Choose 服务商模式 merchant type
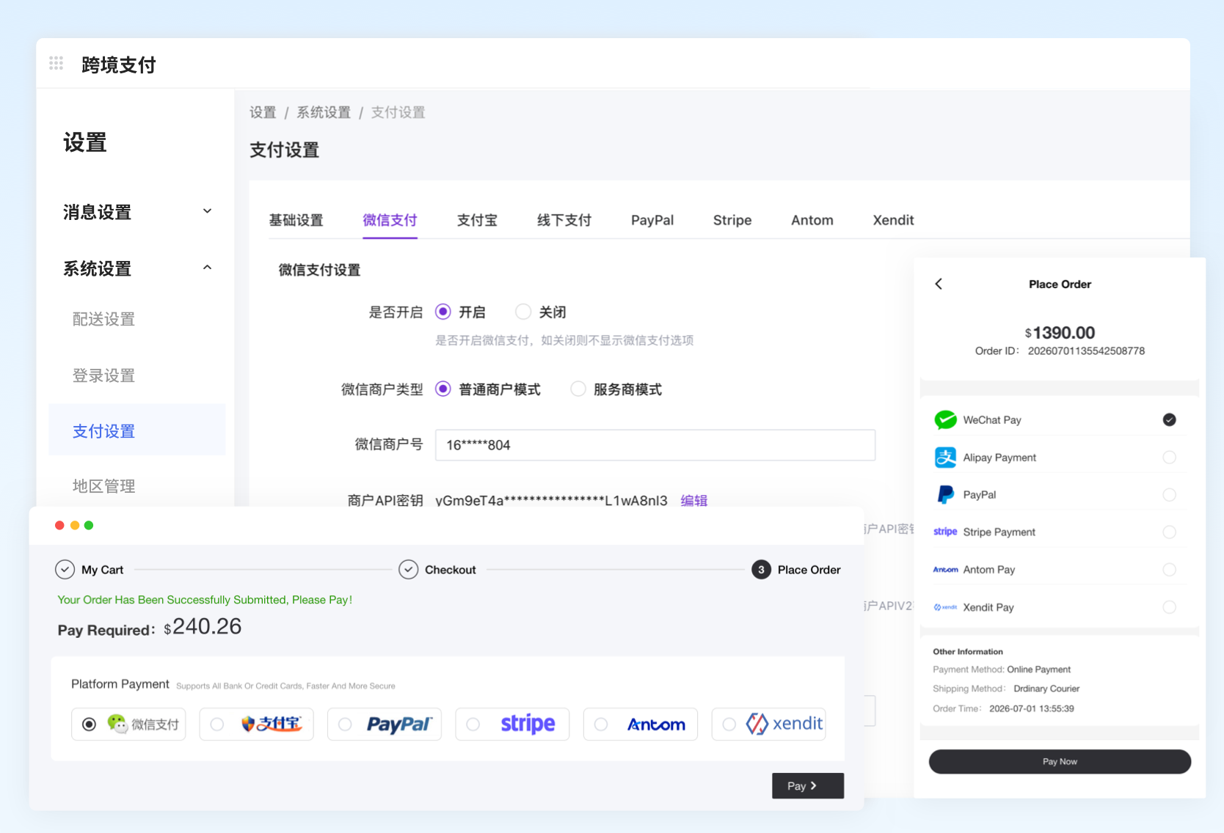The width and height of the screenshot is (1224, 833). (x=578, y=389)
